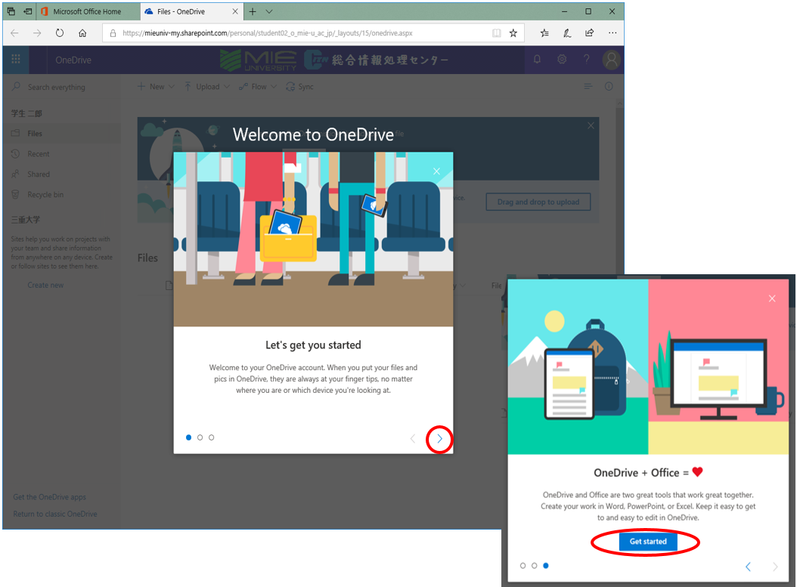Select second dot in OneDrive + Office dialog
The image size is (797, 587).
(x=534, y=565)
